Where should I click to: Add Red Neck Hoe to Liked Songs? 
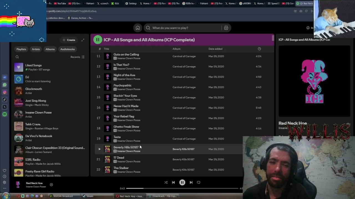click(x=51, y=185)
